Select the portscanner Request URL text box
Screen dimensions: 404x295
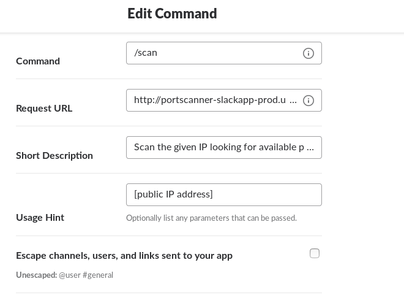point(224,101)
